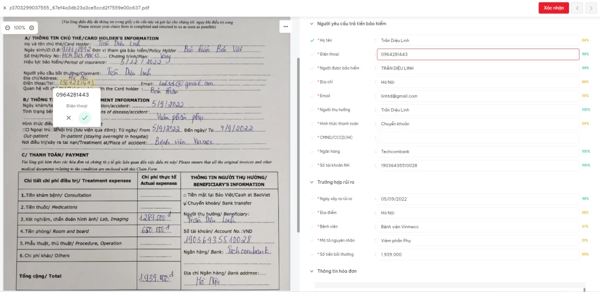Click the document viewer vertical scrollbar
The height and width of the screenshot is (292, 600).
(x=299, y=145)
